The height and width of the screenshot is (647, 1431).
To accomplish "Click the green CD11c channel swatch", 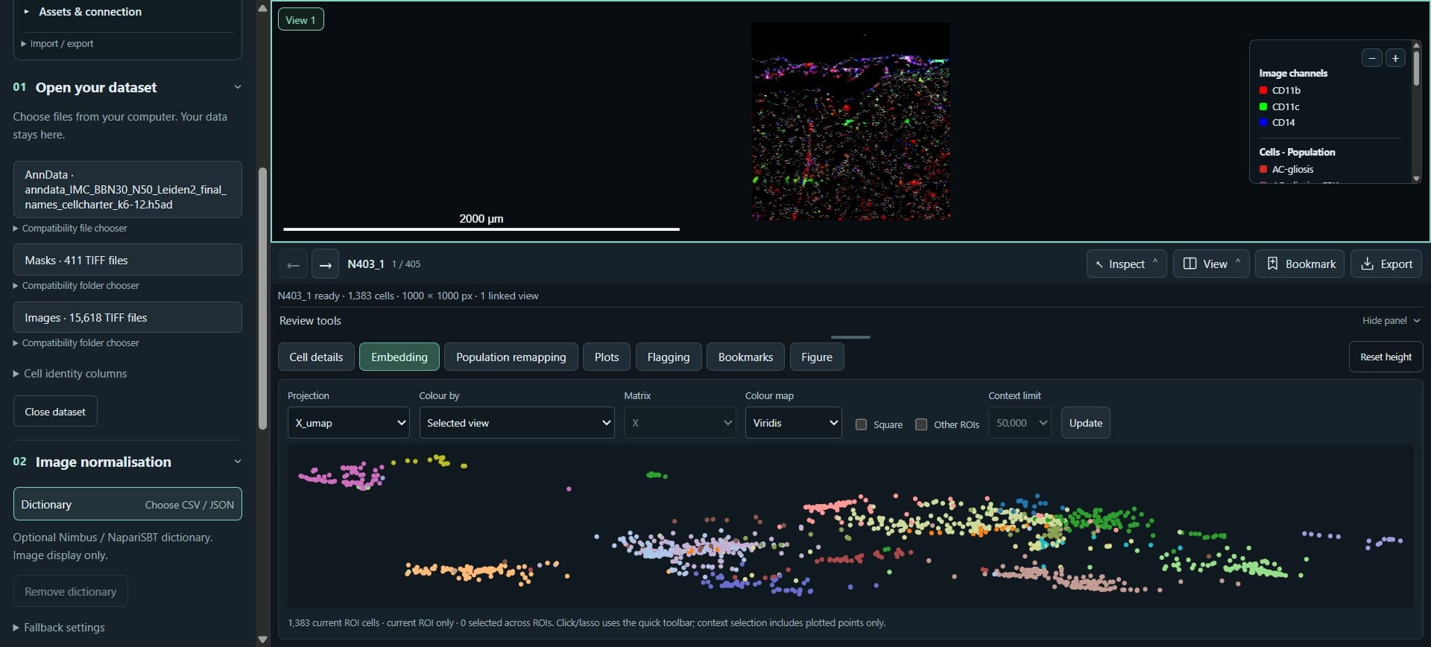I will pyautogui.click(x=1263, y=106).
